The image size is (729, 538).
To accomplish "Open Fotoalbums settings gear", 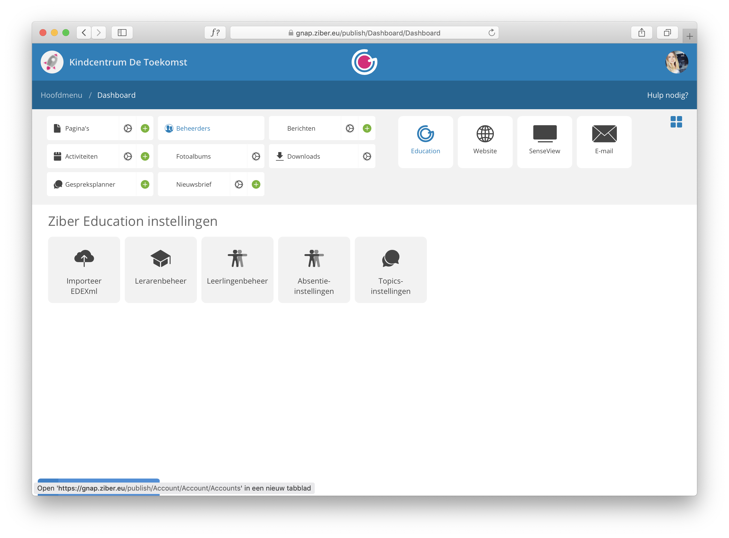I will pyautogui.click(x=256, y=156).
